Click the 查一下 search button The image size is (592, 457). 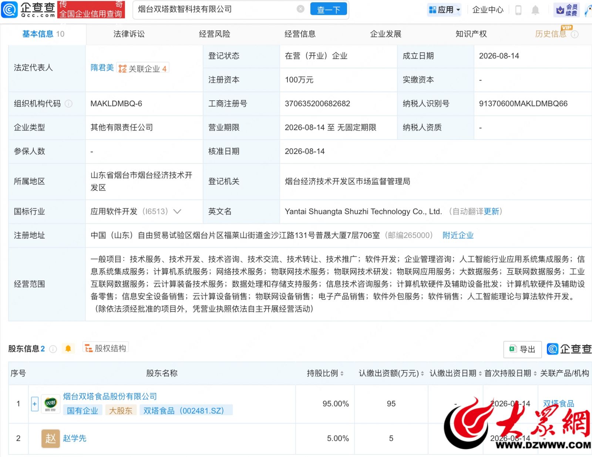pyautogui.click(x=329, y=10)
